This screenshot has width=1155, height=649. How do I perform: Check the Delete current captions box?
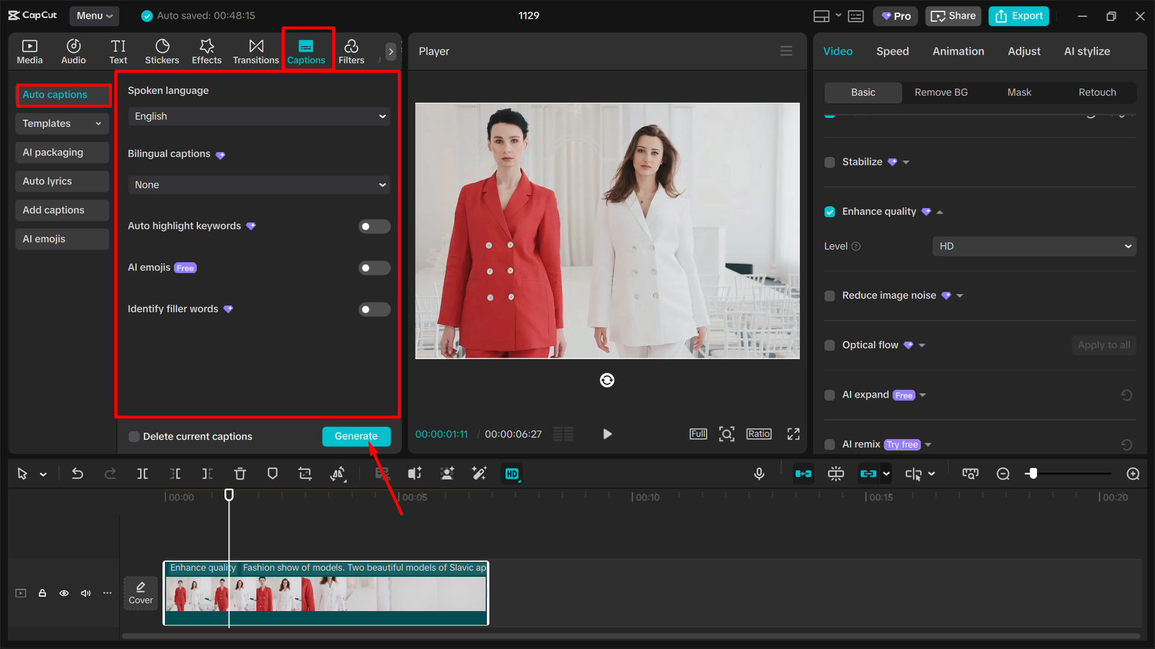coord(134,436)
